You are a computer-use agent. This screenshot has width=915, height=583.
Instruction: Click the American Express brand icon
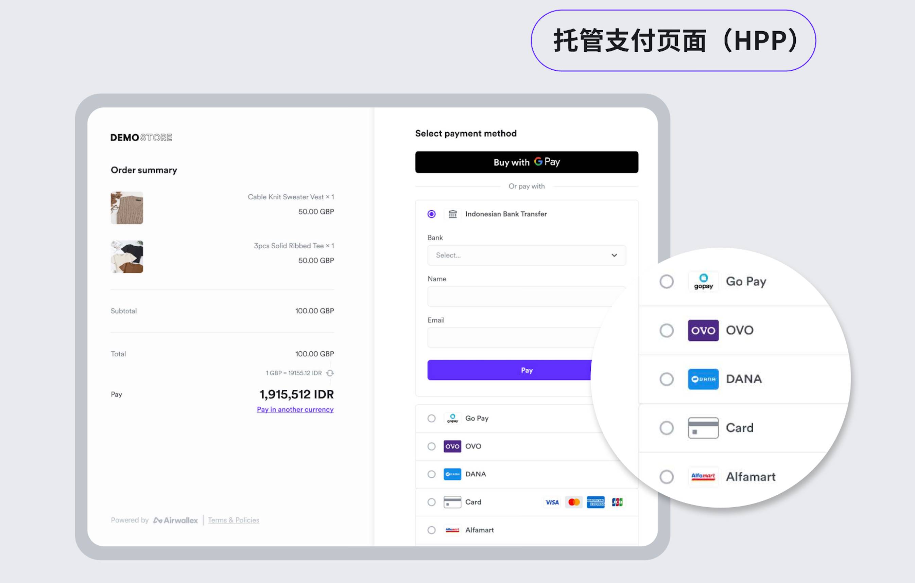[595, 502]
